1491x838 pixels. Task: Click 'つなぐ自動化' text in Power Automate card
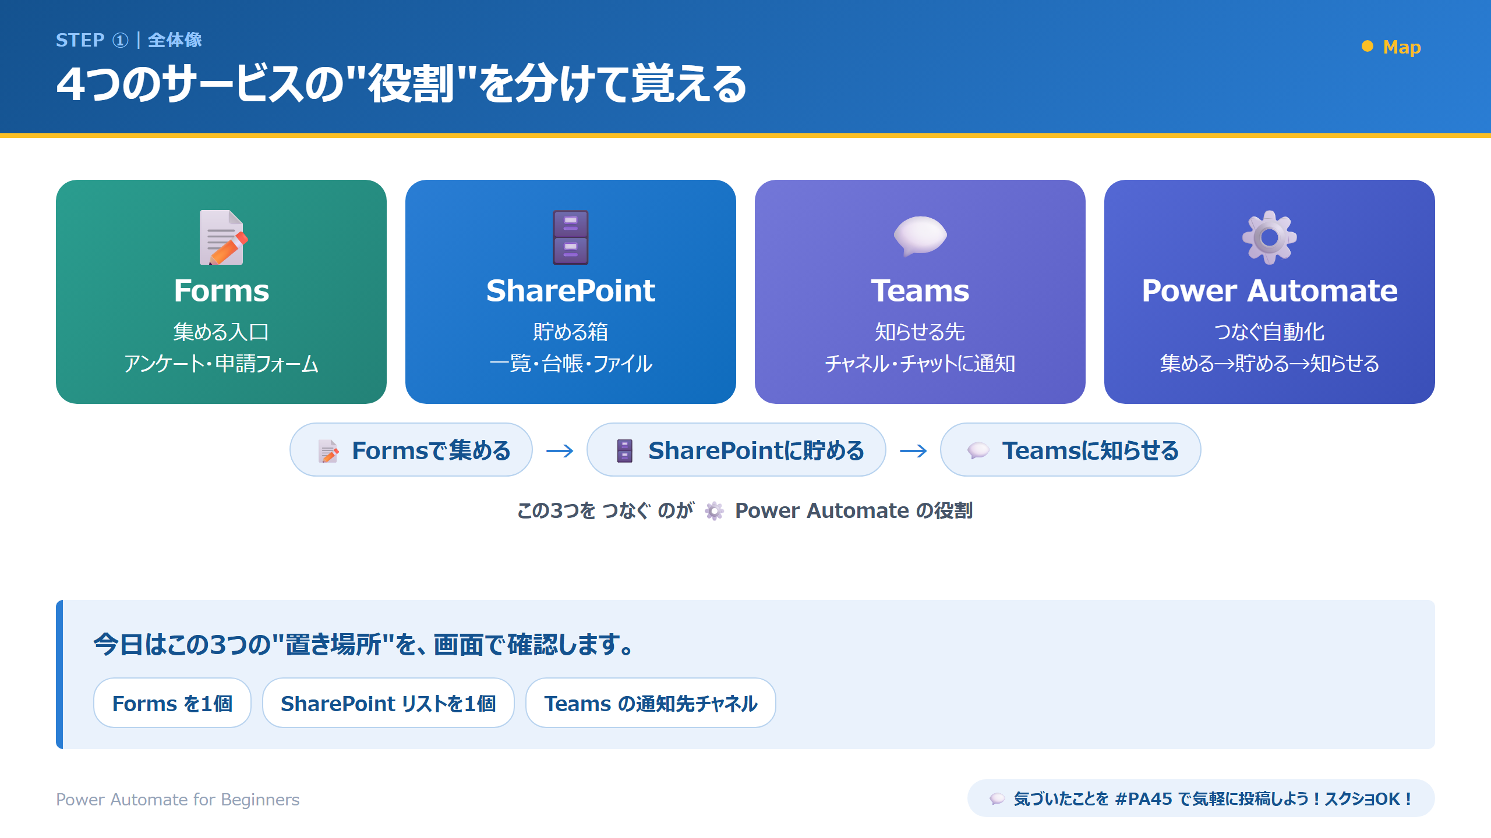tap(1270, 332)
